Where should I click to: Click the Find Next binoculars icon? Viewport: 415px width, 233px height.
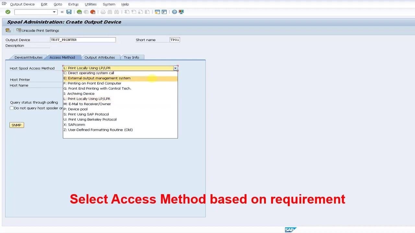tap(116, 12)
